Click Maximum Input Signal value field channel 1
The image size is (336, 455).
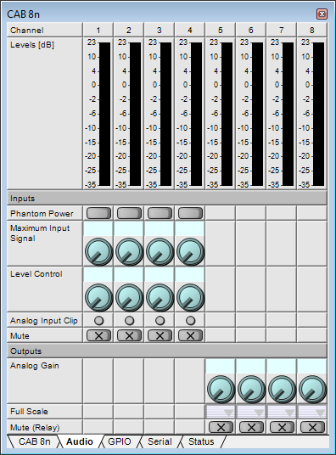pyautogui.click(x=98, y=228)
